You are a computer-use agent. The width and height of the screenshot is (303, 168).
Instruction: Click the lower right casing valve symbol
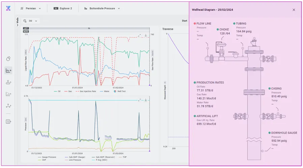[268, 116]
